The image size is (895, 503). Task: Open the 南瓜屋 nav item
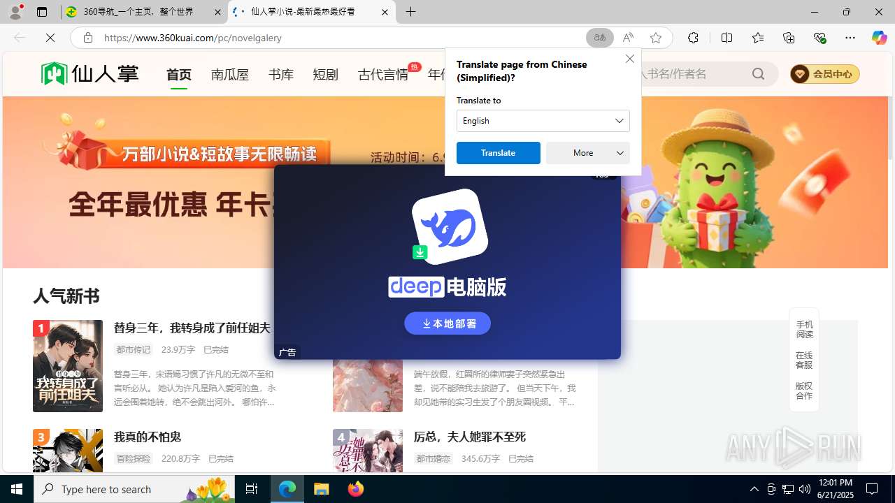point(230,74)
